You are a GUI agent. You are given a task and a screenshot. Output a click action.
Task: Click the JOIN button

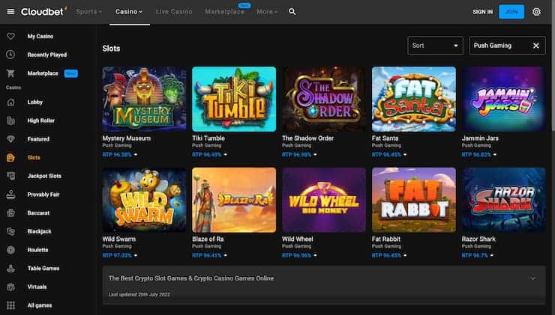(511, 12)
